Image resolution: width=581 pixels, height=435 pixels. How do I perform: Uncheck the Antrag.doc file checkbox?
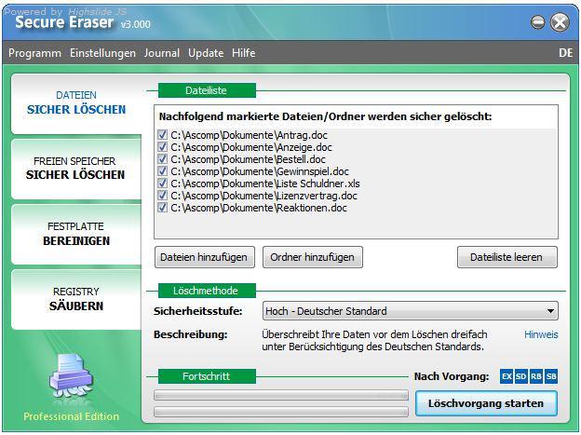coord(163,135)
